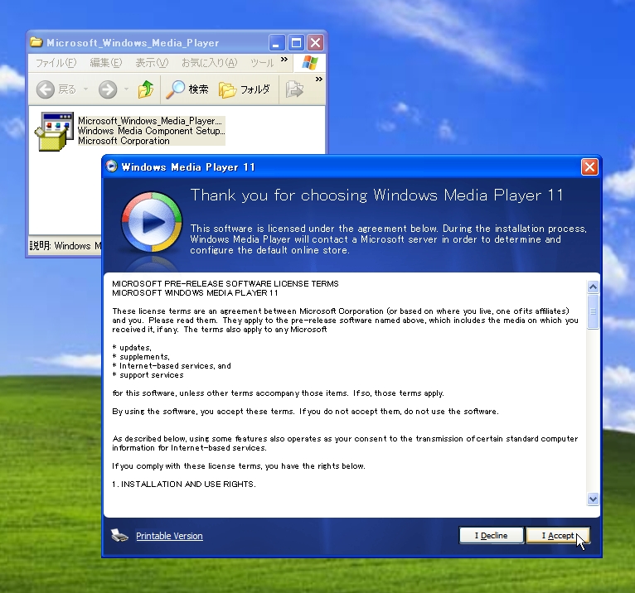635x593 pixels.
Task: Click the Explorer status bar description text
Action: pyautogui.click(x=65, y=245)
